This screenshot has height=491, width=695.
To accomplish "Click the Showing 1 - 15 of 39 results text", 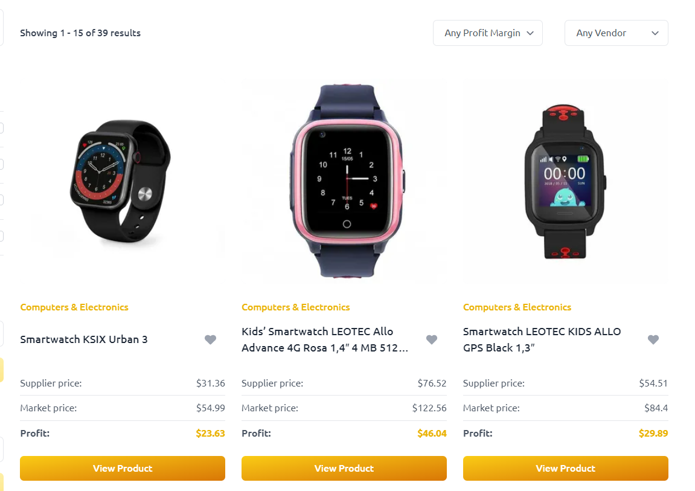I will tap(80, 33).
